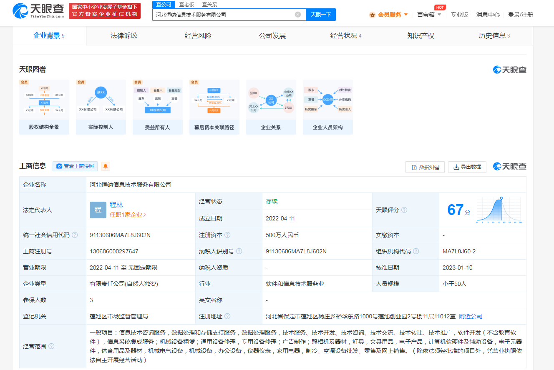Select the 经营状况 tab
The width and height of the screenshot is (554, 370).
[x=346, y=36]
